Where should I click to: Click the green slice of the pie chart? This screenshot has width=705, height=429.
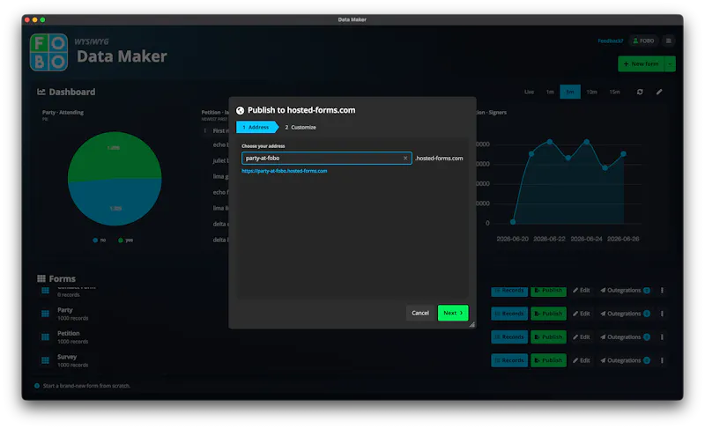(115, 155)
